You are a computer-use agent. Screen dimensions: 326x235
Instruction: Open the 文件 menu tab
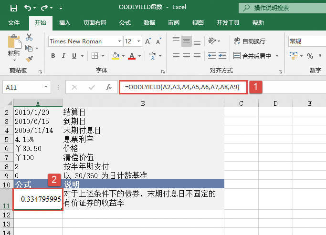point(14,22)
